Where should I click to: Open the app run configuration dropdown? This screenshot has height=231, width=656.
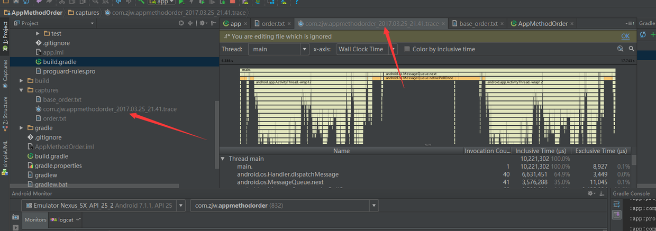point(162,2)
